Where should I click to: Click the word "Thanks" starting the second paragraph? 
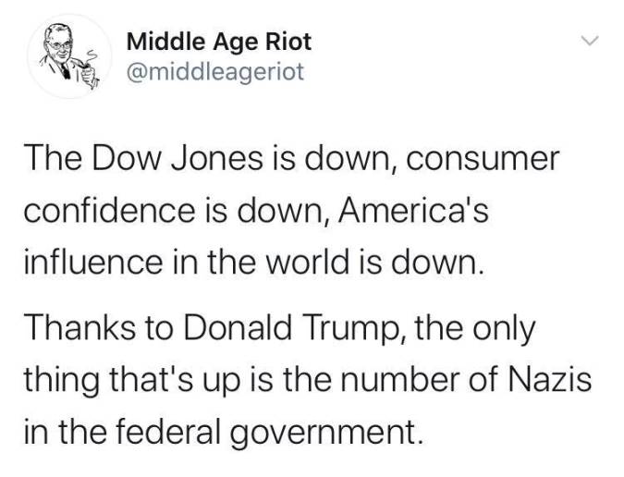[80, 328]
